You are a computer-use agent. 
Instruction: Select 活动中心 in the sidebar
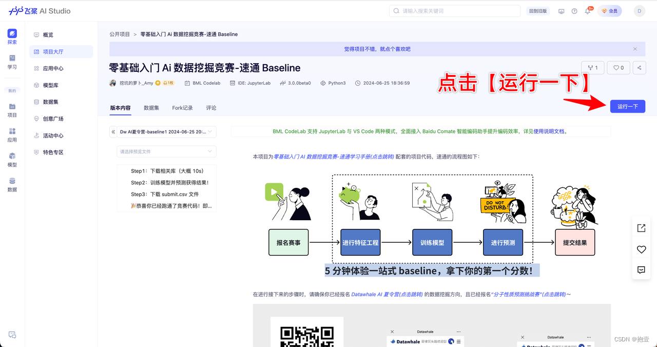pyautogui.click(x=61, y=136)
